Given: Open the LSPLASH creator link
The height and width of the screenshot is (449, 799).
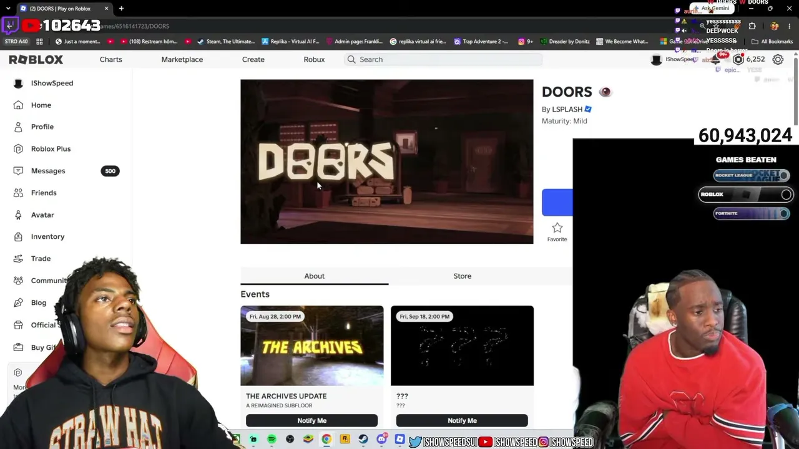Looking at the screenshot, I should coord(567,109).
